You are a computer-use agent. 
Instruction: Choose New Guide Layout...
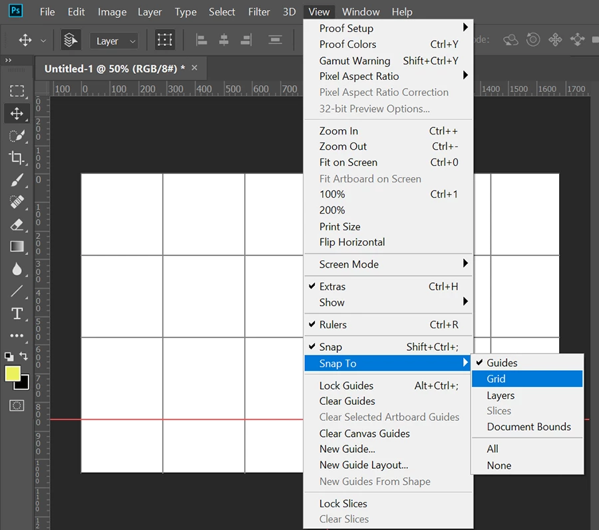click(388, 465)
